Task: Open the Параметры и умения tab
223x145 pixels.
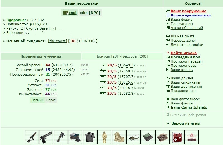Action: click(x=41, y=56)
